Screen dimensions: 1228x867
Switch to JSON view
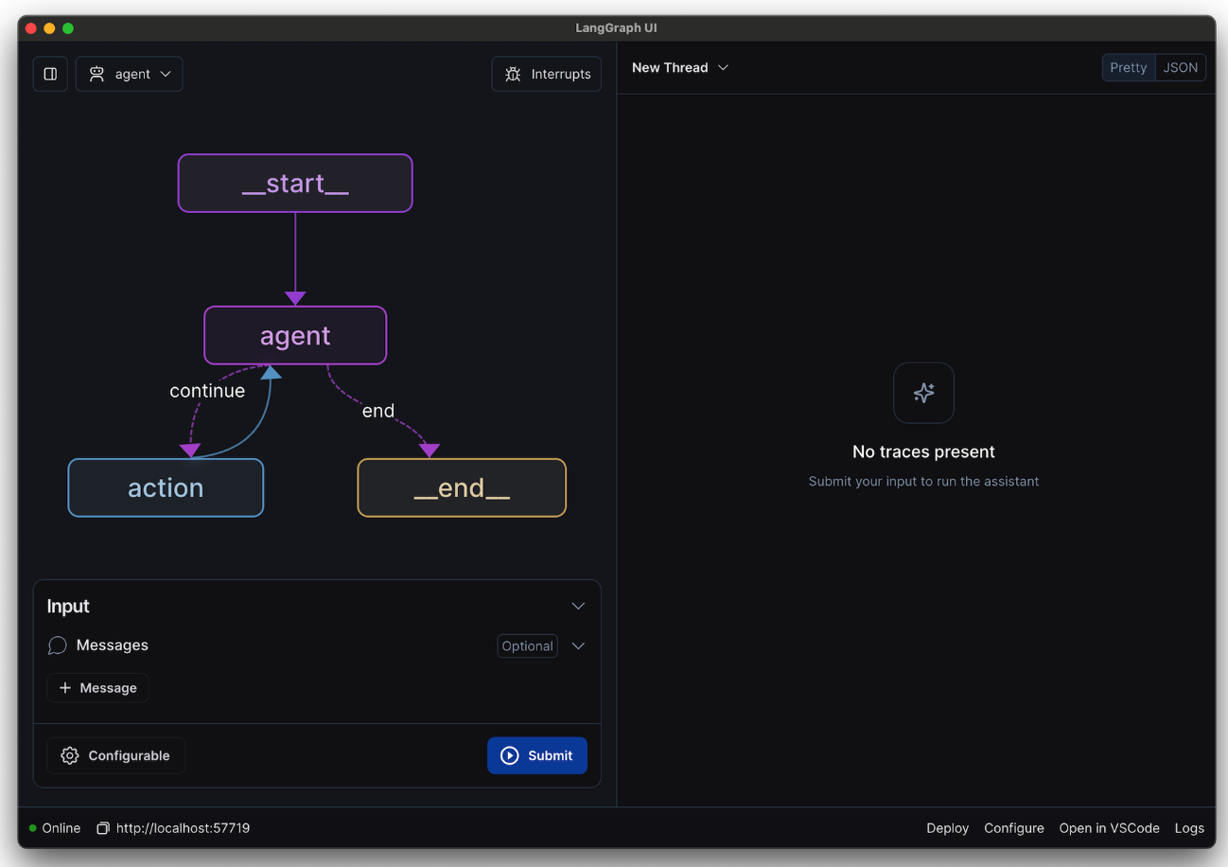(1181, 67)
